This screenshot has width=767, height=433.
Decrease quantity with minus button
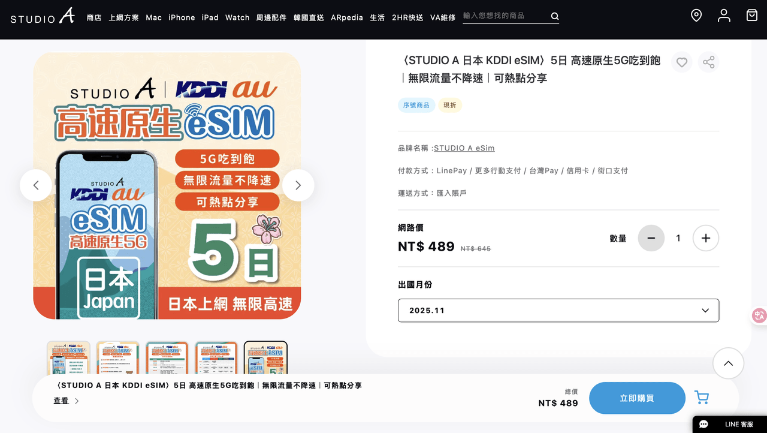651,238
